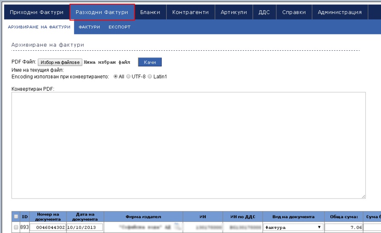The image size is (381, 233).
Task: Open the Справки tab
Action: pyautogui.click(x=294, y=12)
